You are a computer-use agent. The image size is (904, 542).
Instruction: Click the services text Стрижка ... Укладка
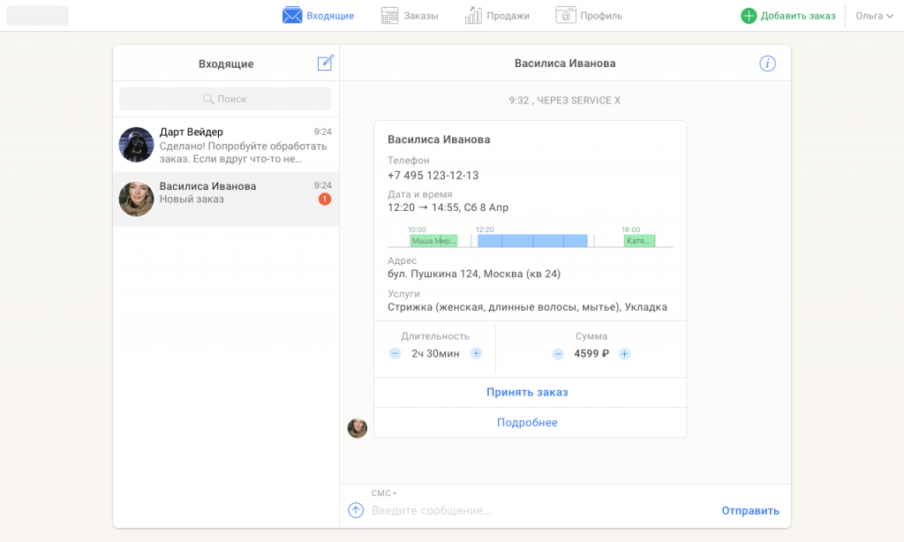(x=528, y=306)
